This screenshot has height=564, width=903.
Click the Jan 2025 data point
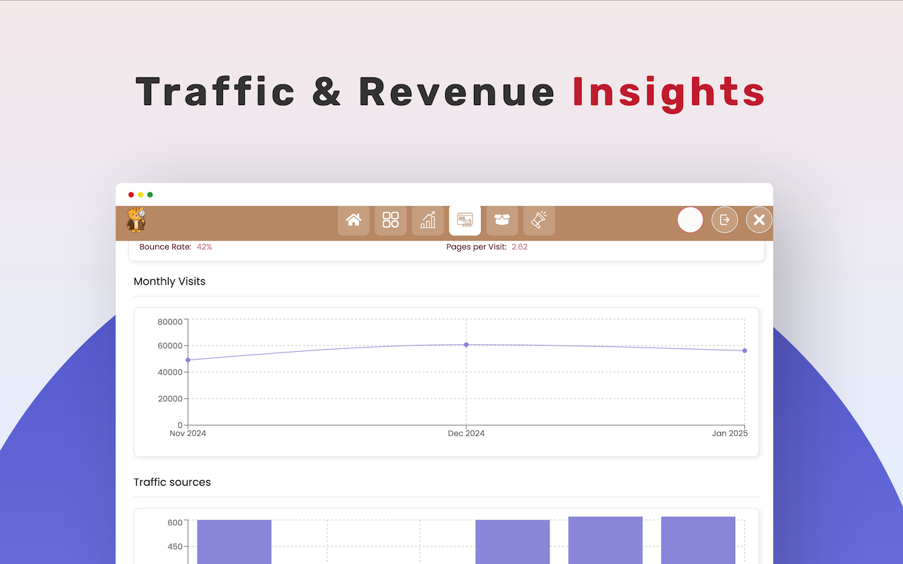[x=744, y=350]
